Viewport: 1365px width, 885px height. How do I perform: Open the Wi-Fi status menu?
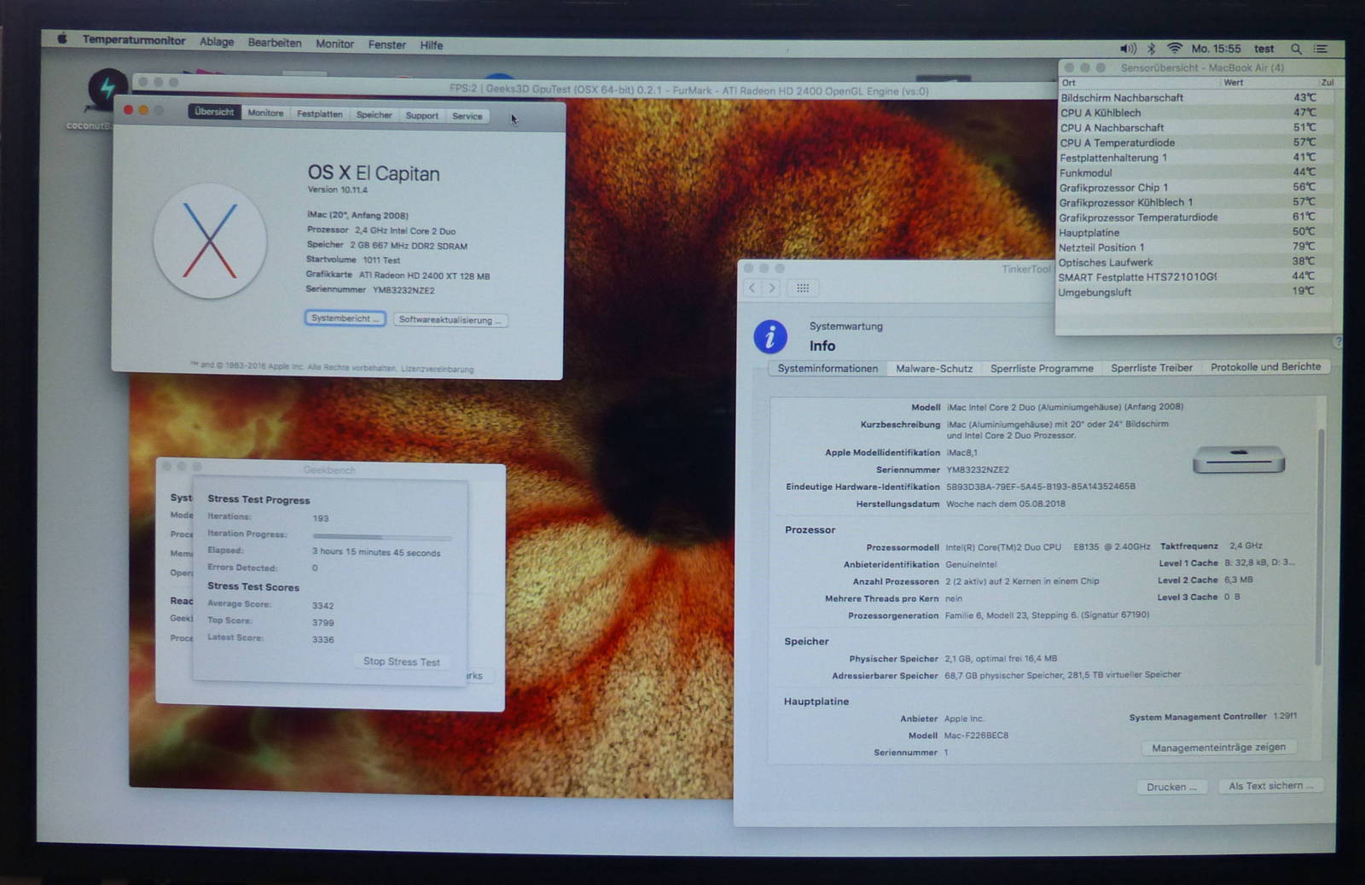click(1175, 49)
